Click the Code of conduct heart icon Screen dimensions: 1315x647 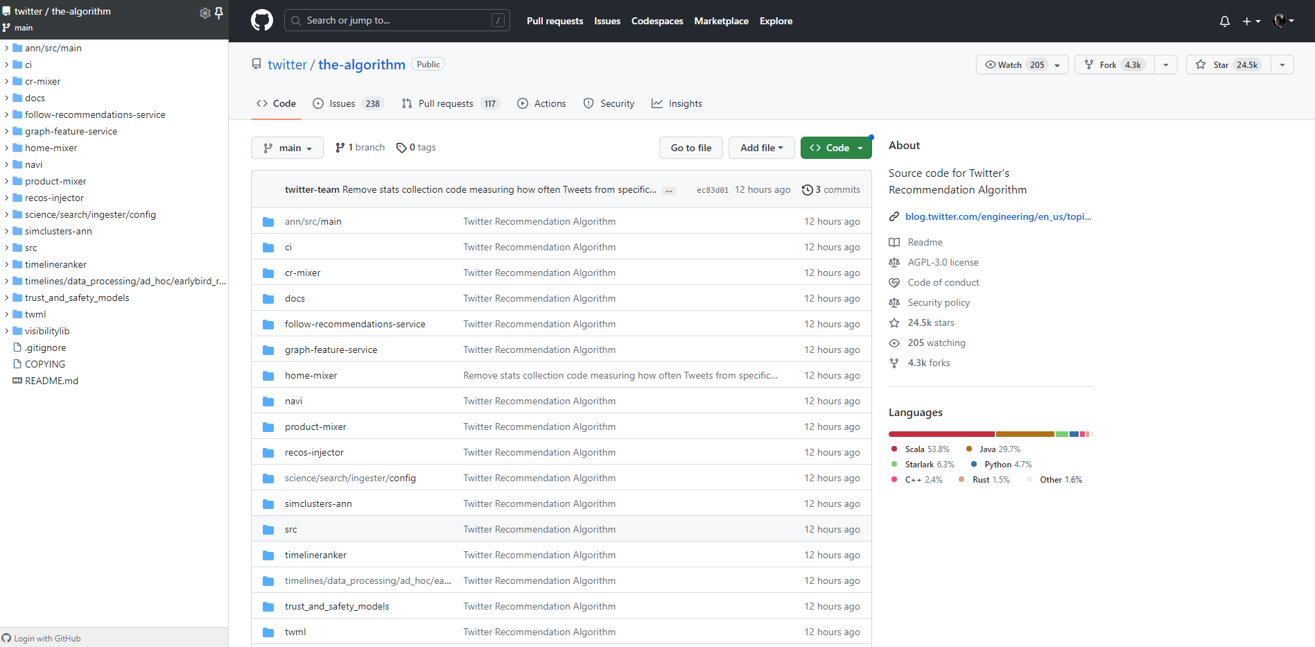pyautogui.click(x=894, y=283)
